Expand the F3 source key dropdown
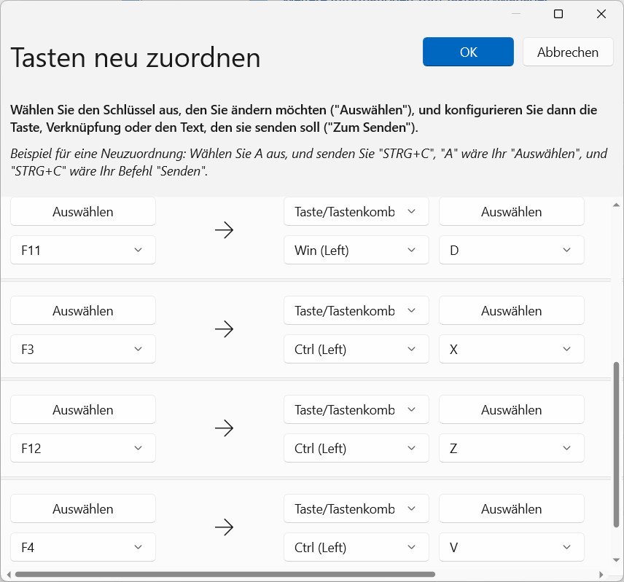Image resolution: width=624 pixels, height=582 pixels. tap(83, 349)
